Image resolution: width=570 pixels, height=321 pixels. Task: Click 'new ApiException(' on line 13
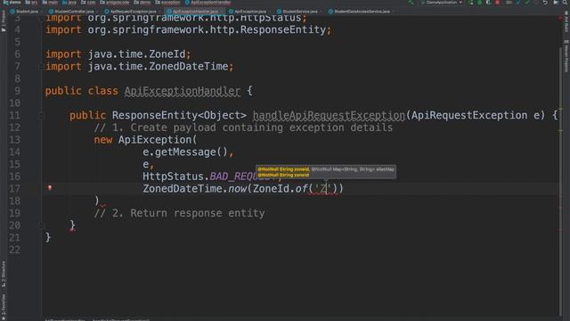(145, 140)
